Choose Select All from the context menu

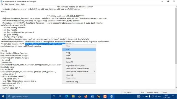(x=79, y=62)
